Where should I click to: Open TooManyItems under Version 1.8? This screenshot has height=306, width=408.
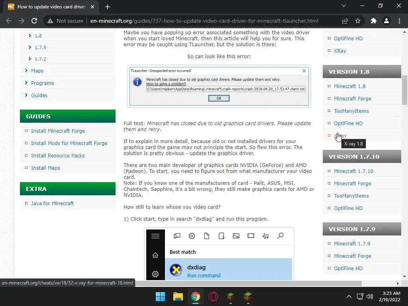(x=351, y=111)
